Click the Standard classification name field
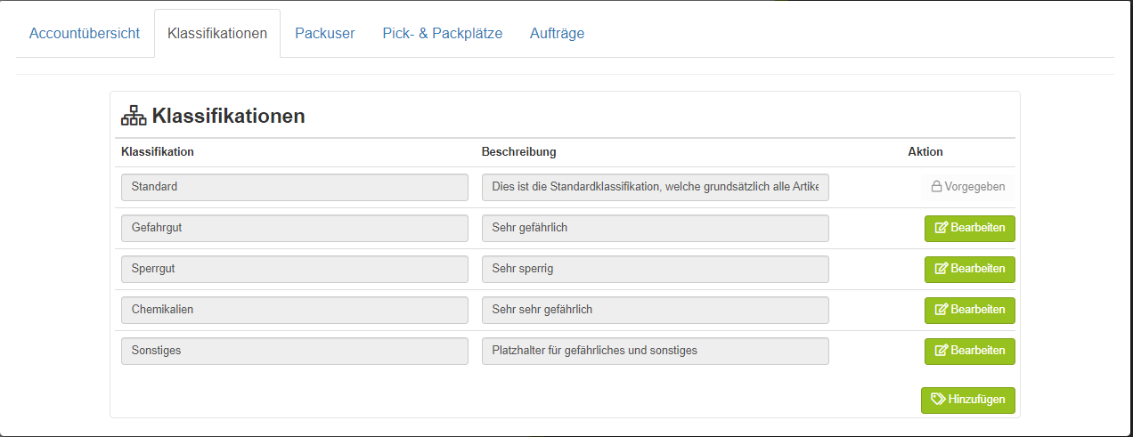The image size is (1133, 437). [x=295, y=187]
